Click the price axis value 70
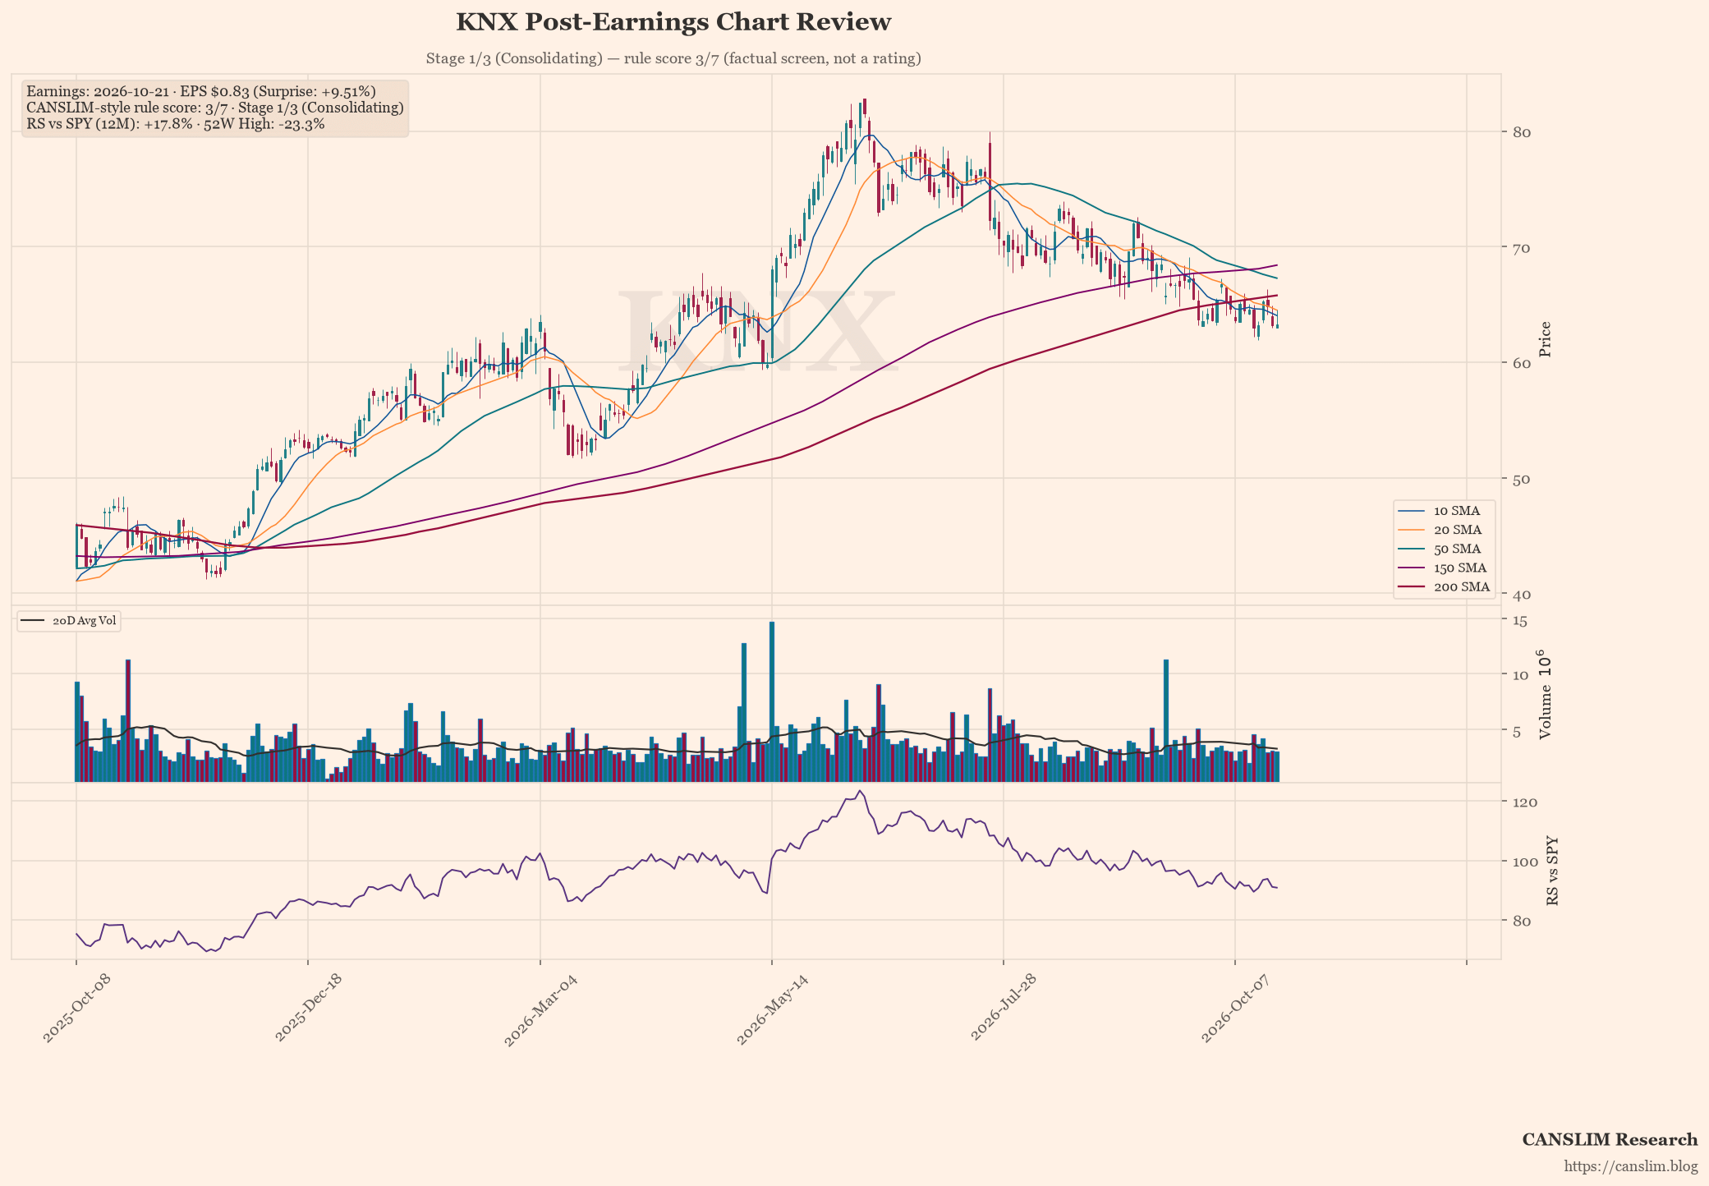 tap(1520, 247)
